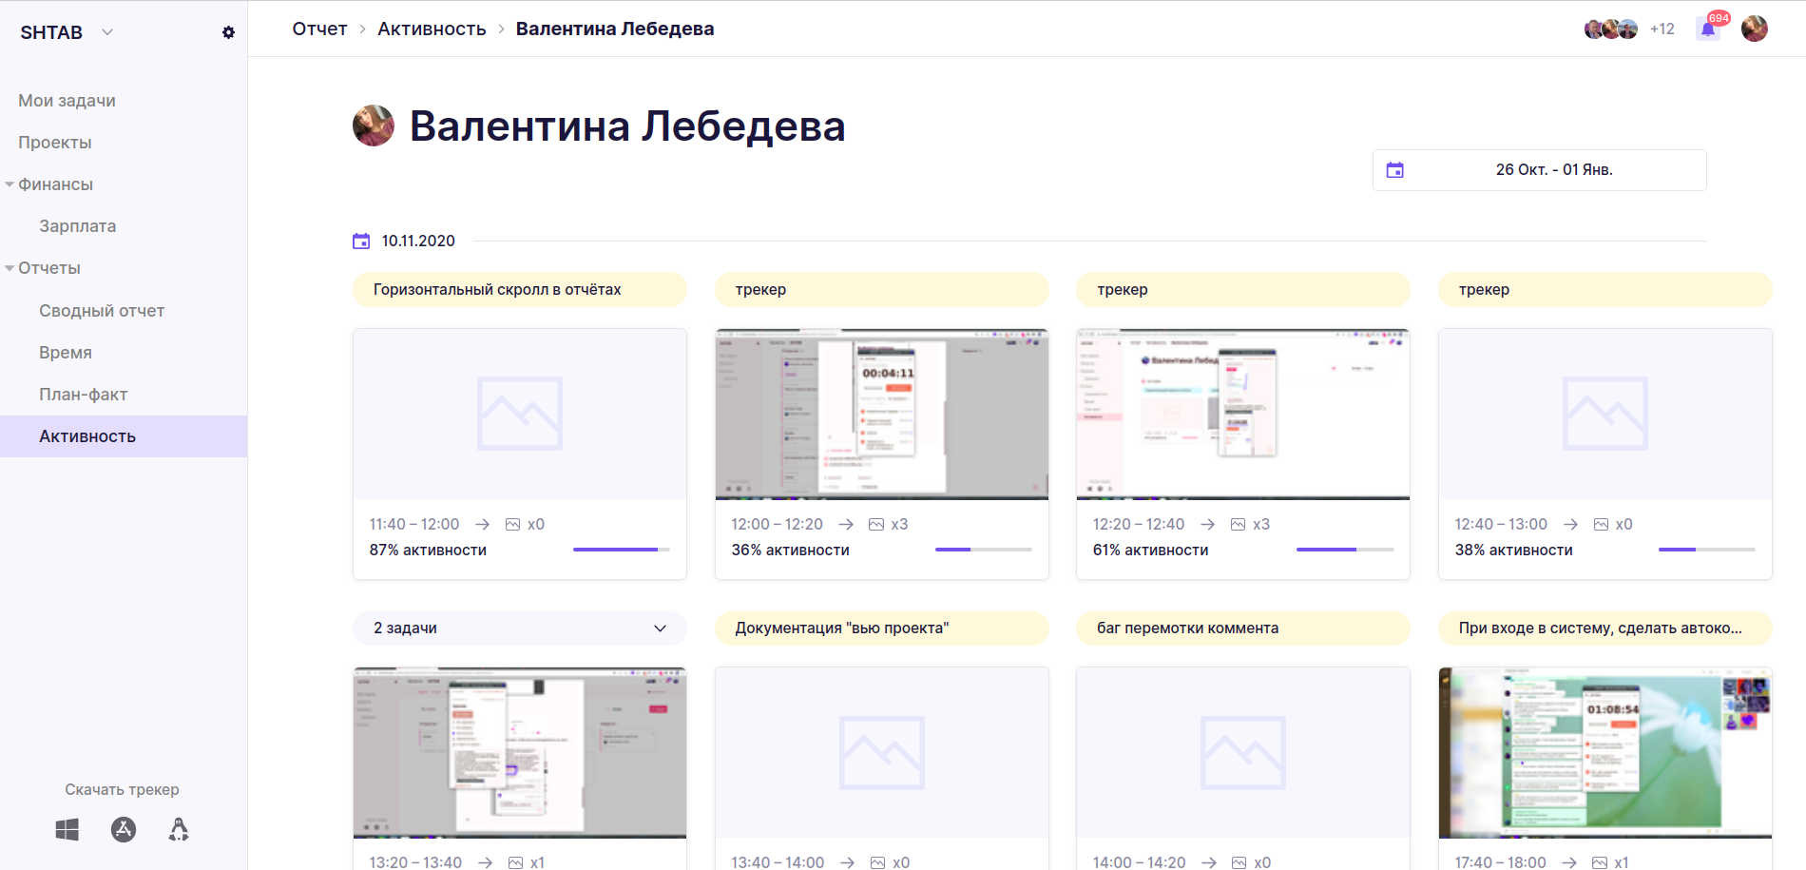Click empty placeholder image of 13:40 – 14:00 card
This screenshot has width=1806, height=870.
[881, 752]
